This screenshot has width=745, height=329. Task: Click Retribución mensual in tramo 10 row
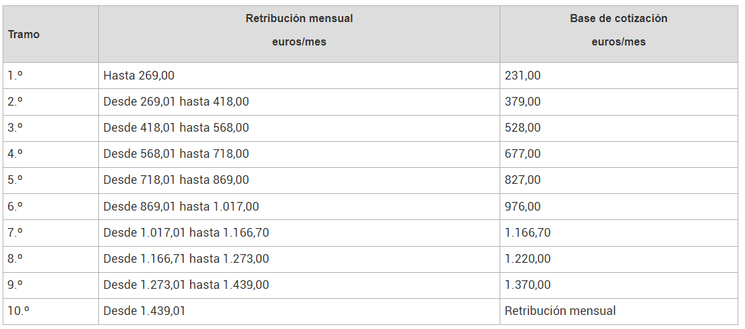(560, 311)
